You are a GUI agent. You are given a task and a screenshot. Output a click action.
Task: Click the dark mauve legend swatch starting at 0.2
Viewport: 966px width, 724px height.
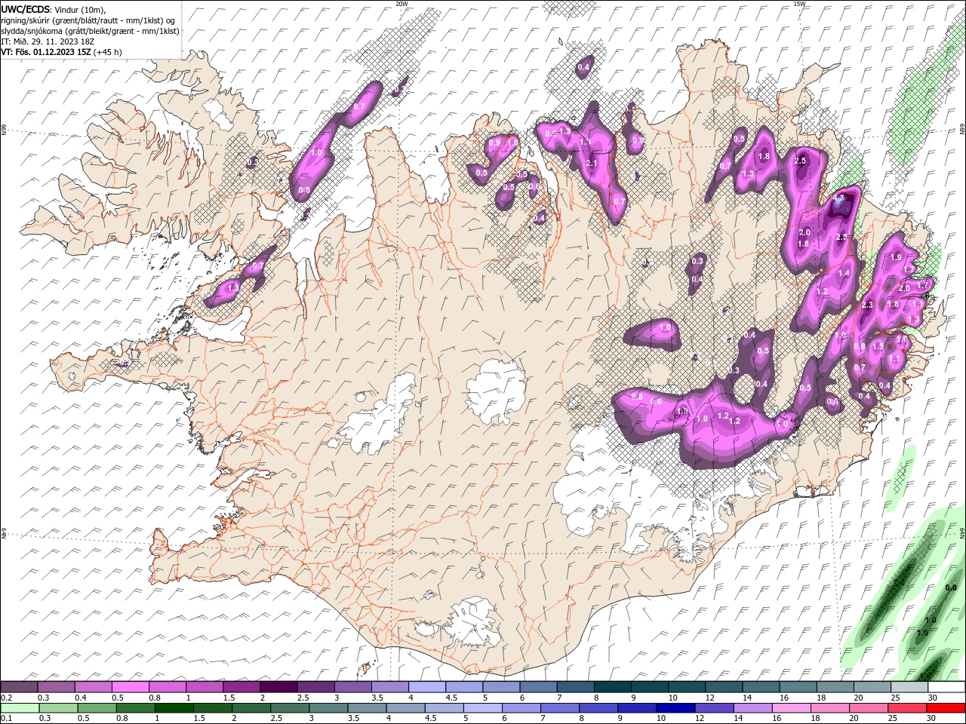coord(20,687)
